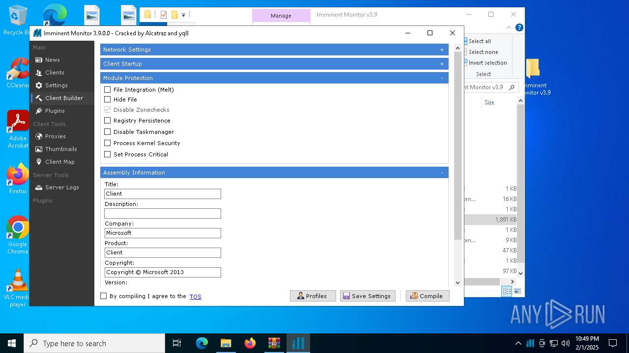
Task: Enable Registry Persistence checkbox
Action: coord(107,121)
